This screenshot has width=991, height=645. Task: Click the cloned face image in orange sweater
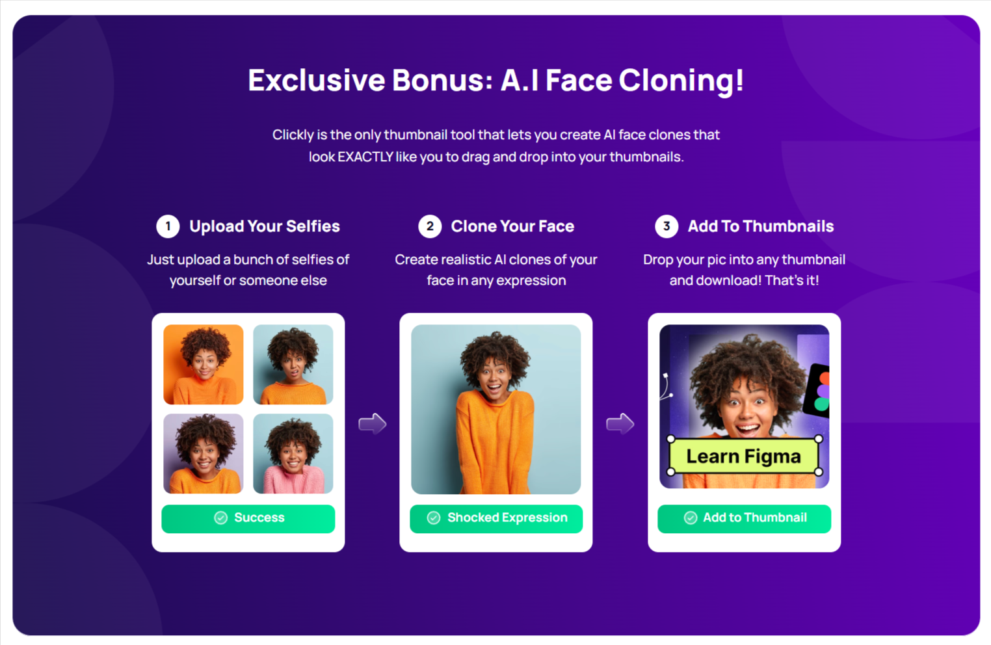pos(496,409)
